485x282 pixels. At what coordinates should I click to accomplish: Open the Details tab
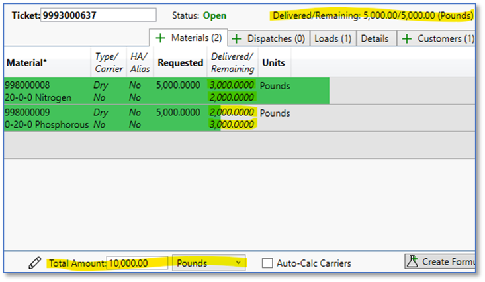[375, 39]
